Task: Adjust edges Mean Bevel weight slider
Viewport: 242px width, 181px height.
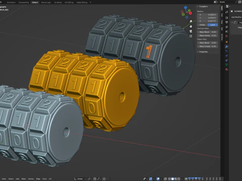Action: coord(207,43)
